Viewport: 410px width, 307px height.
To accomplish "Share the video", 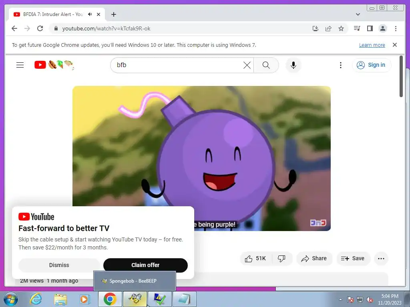I will pos(314,259).
